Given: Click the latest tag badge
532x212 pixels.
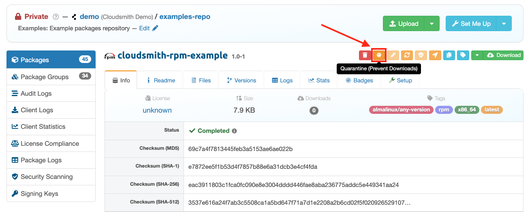Looking at the screenshot, I should [x=492, y=110].
